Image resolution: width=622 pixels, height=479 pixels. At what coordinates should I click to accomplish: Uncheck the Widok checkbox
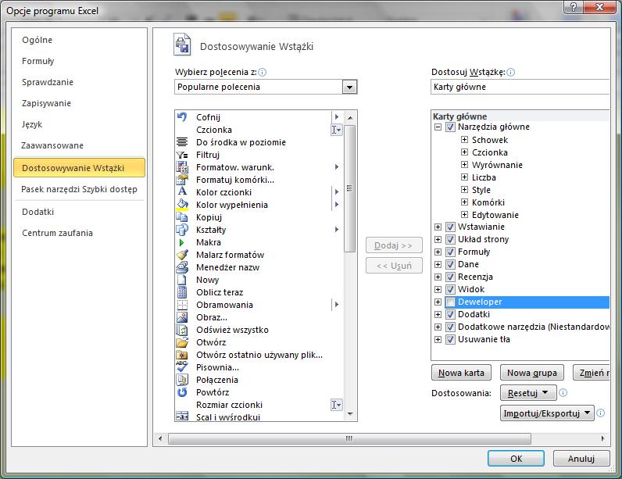(x=450, y=289)
